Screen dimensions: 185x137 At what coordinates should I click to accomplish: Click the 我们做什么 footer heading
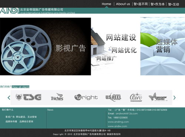[7, 110]
